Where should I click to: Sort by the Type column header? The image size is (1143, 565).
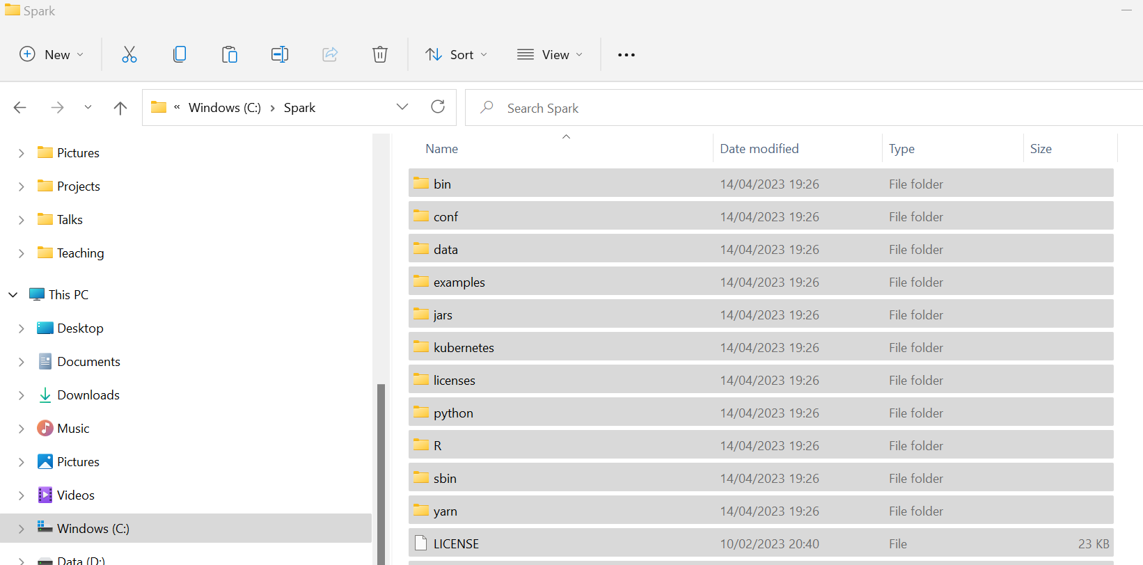(901, 149)
